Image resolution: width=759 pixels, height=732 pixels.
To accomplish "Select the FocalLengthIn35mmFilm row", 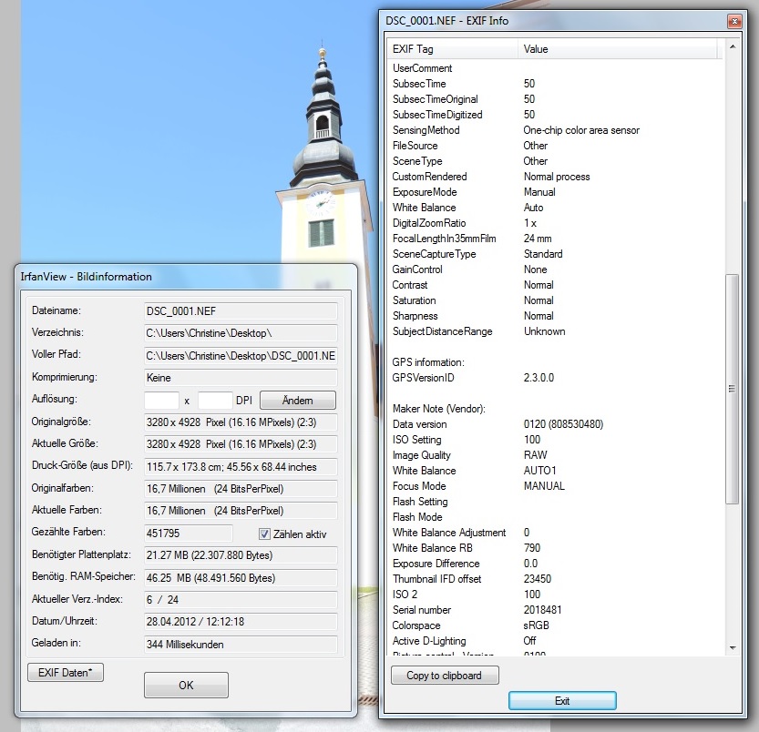I will click(x=442, y=239).
